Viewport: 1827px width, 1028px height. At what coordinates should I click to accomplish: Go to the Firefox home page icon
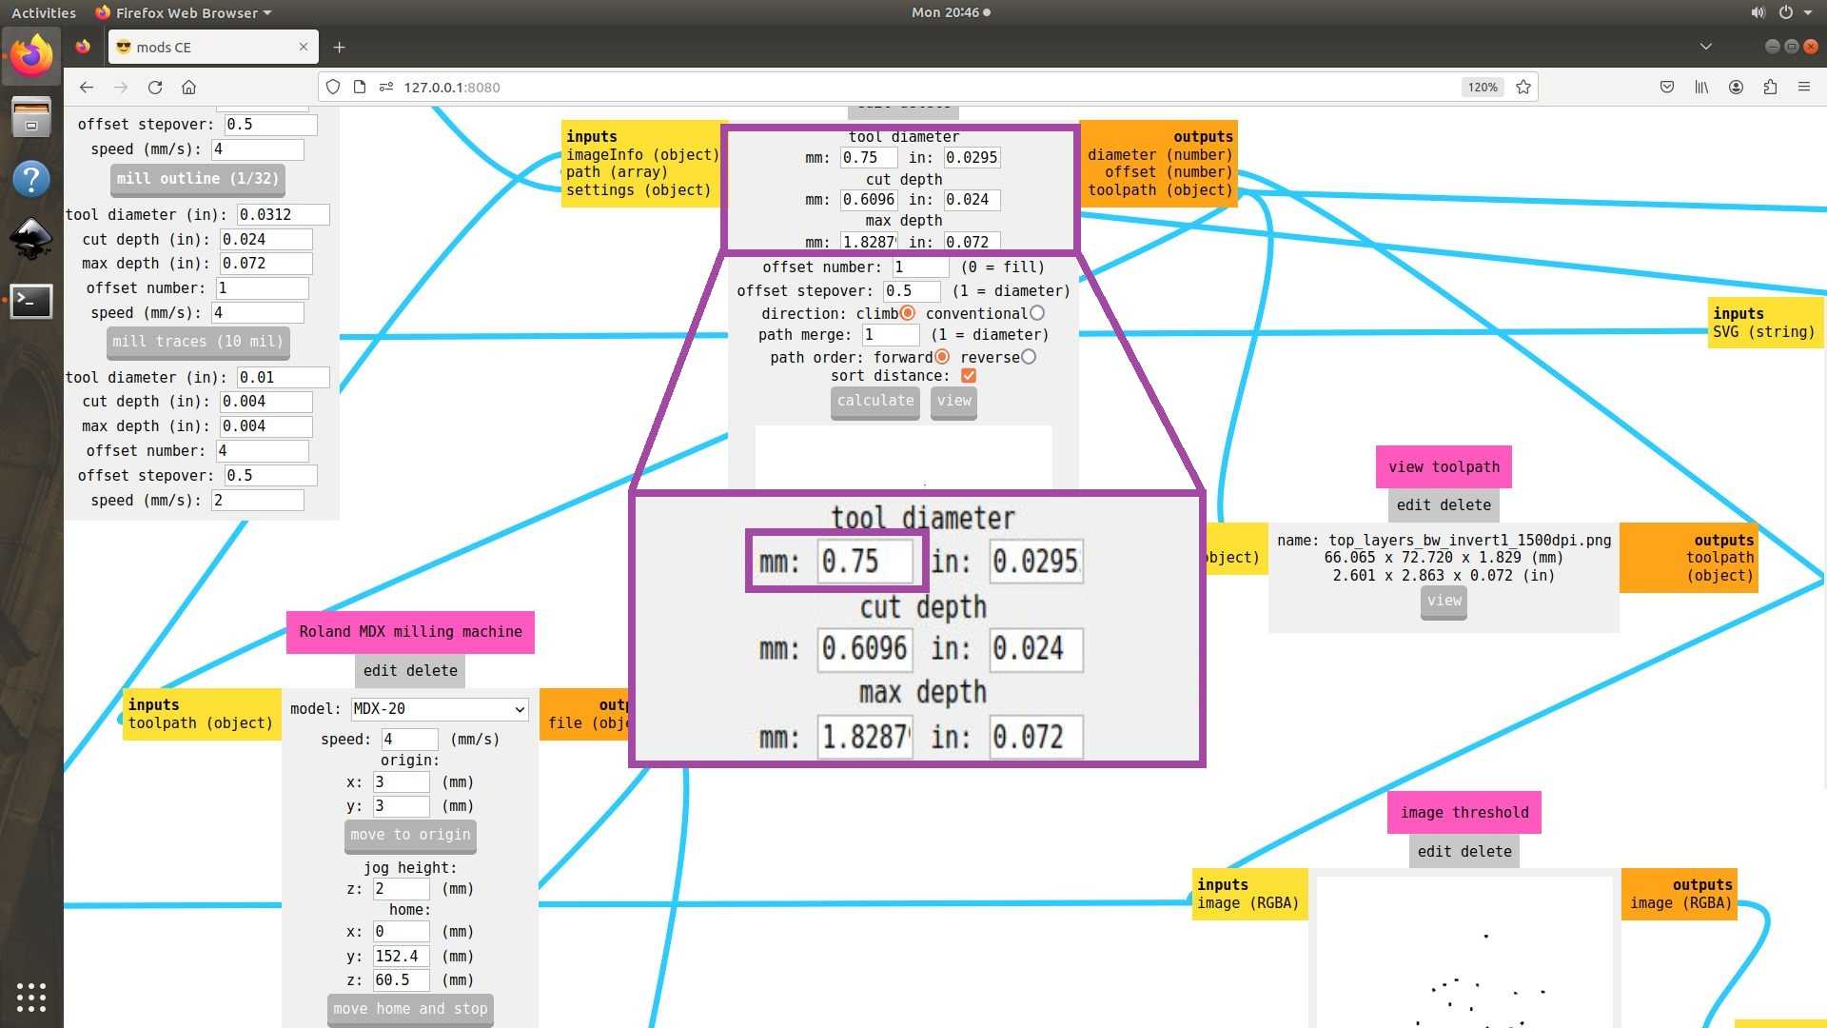[x=188, y=87]
